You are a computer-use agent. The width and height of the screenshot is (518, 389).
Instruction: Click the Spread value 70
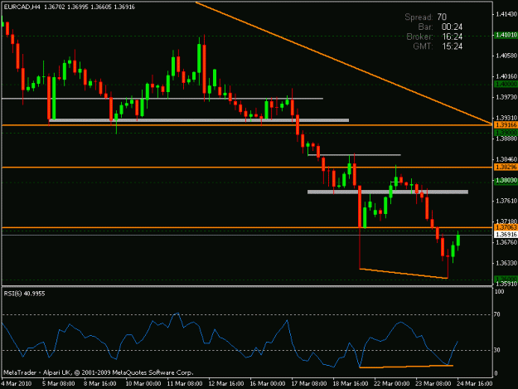(442, 17)
